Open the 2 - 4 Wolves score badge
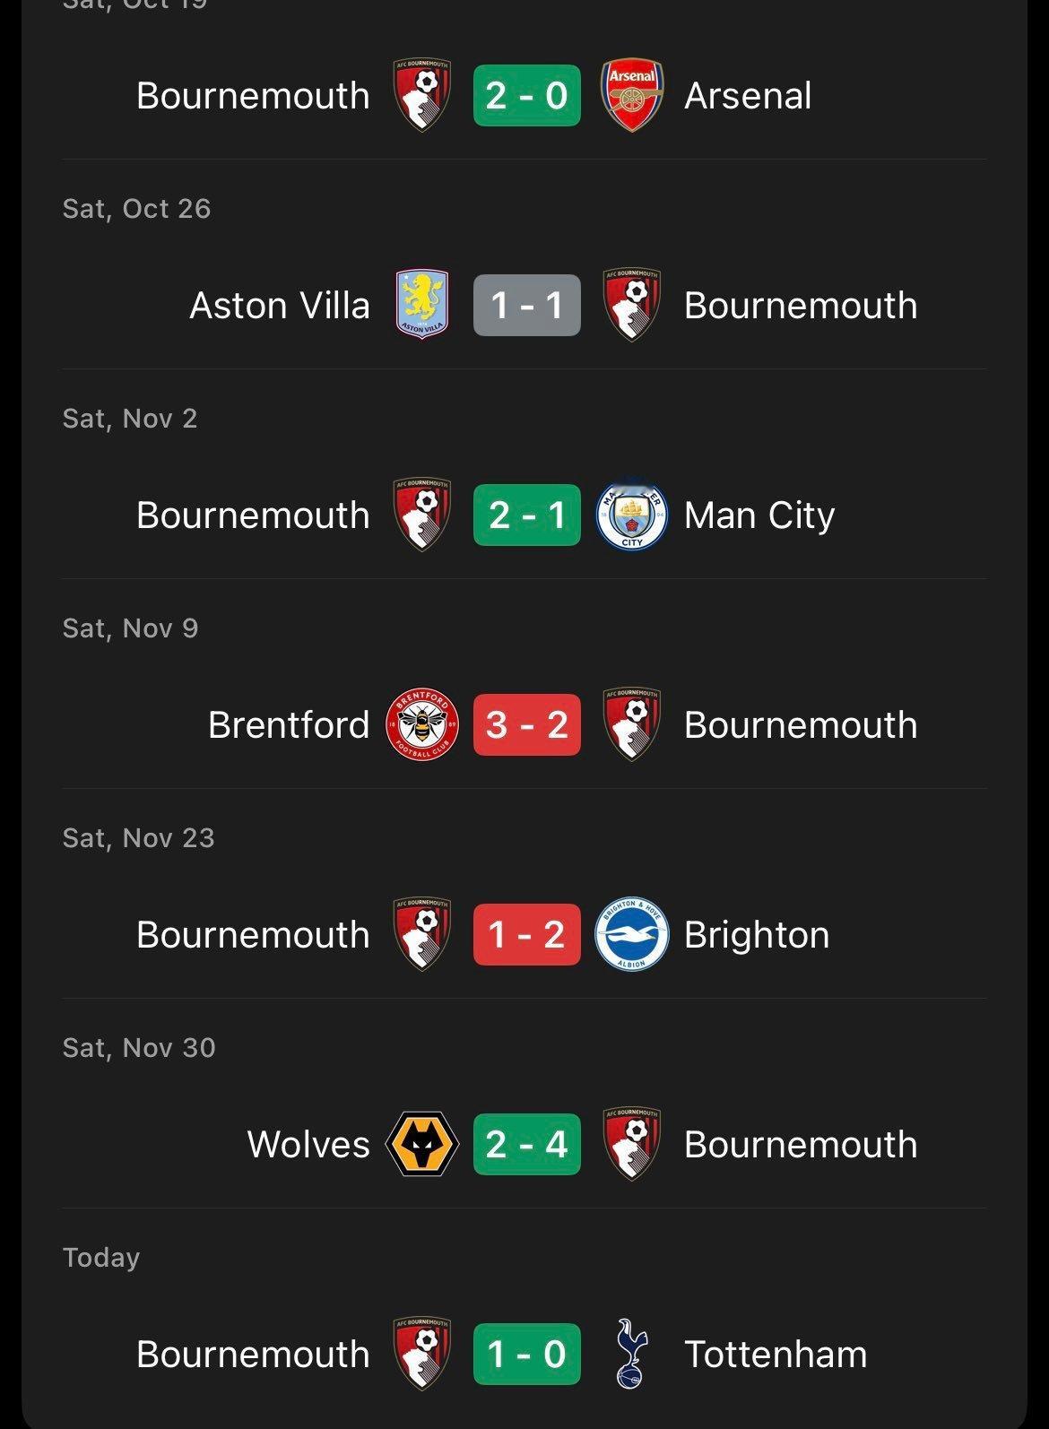The width and height of the screenshot is (1049, 1429). coord(527,1145)
